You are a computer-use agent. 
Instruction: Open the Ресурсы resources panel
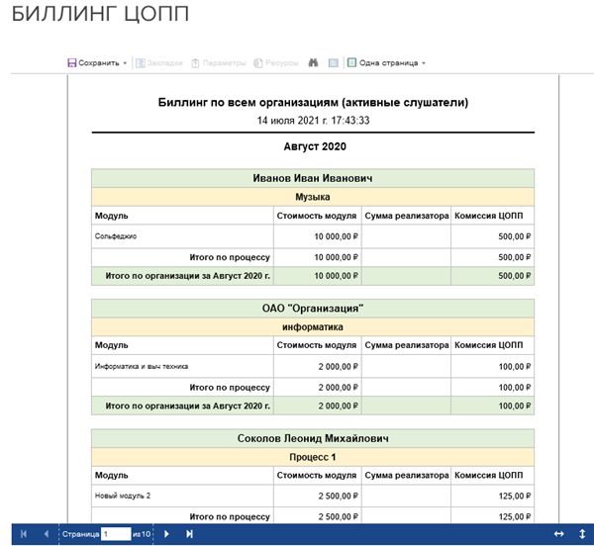[x=277, y=62]
